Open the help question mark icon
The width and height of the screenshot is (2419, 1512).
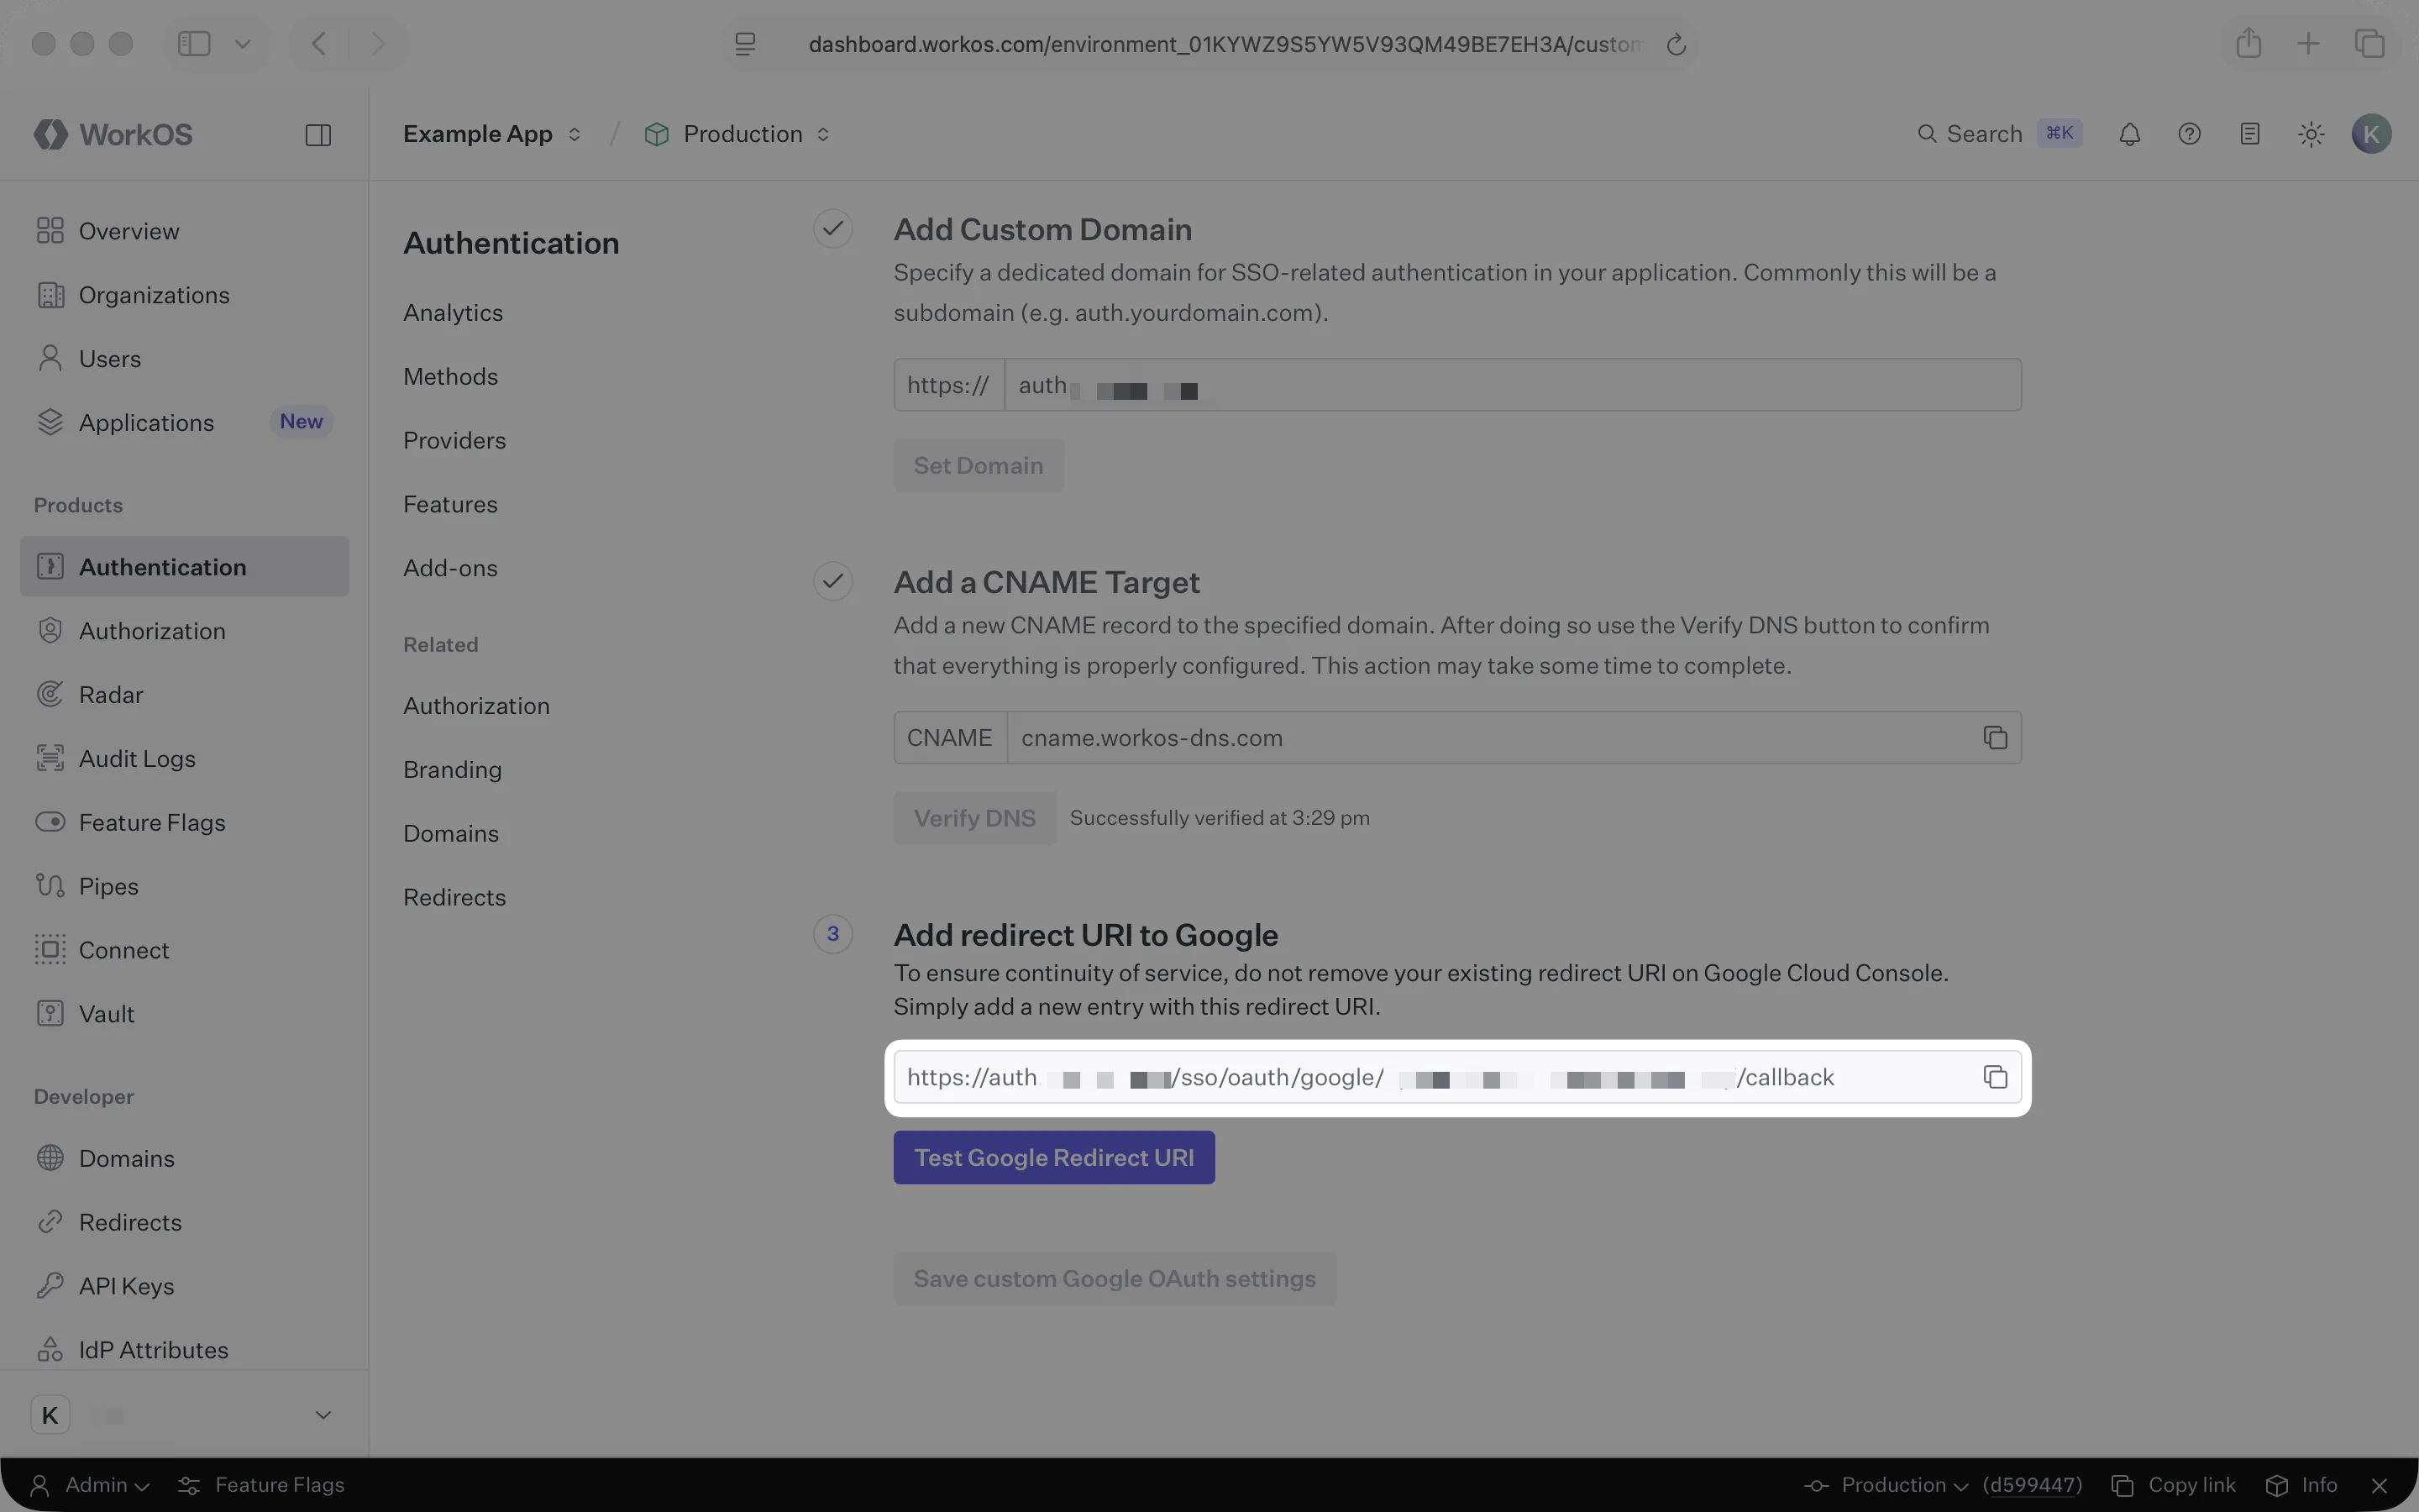point(2189,134)
